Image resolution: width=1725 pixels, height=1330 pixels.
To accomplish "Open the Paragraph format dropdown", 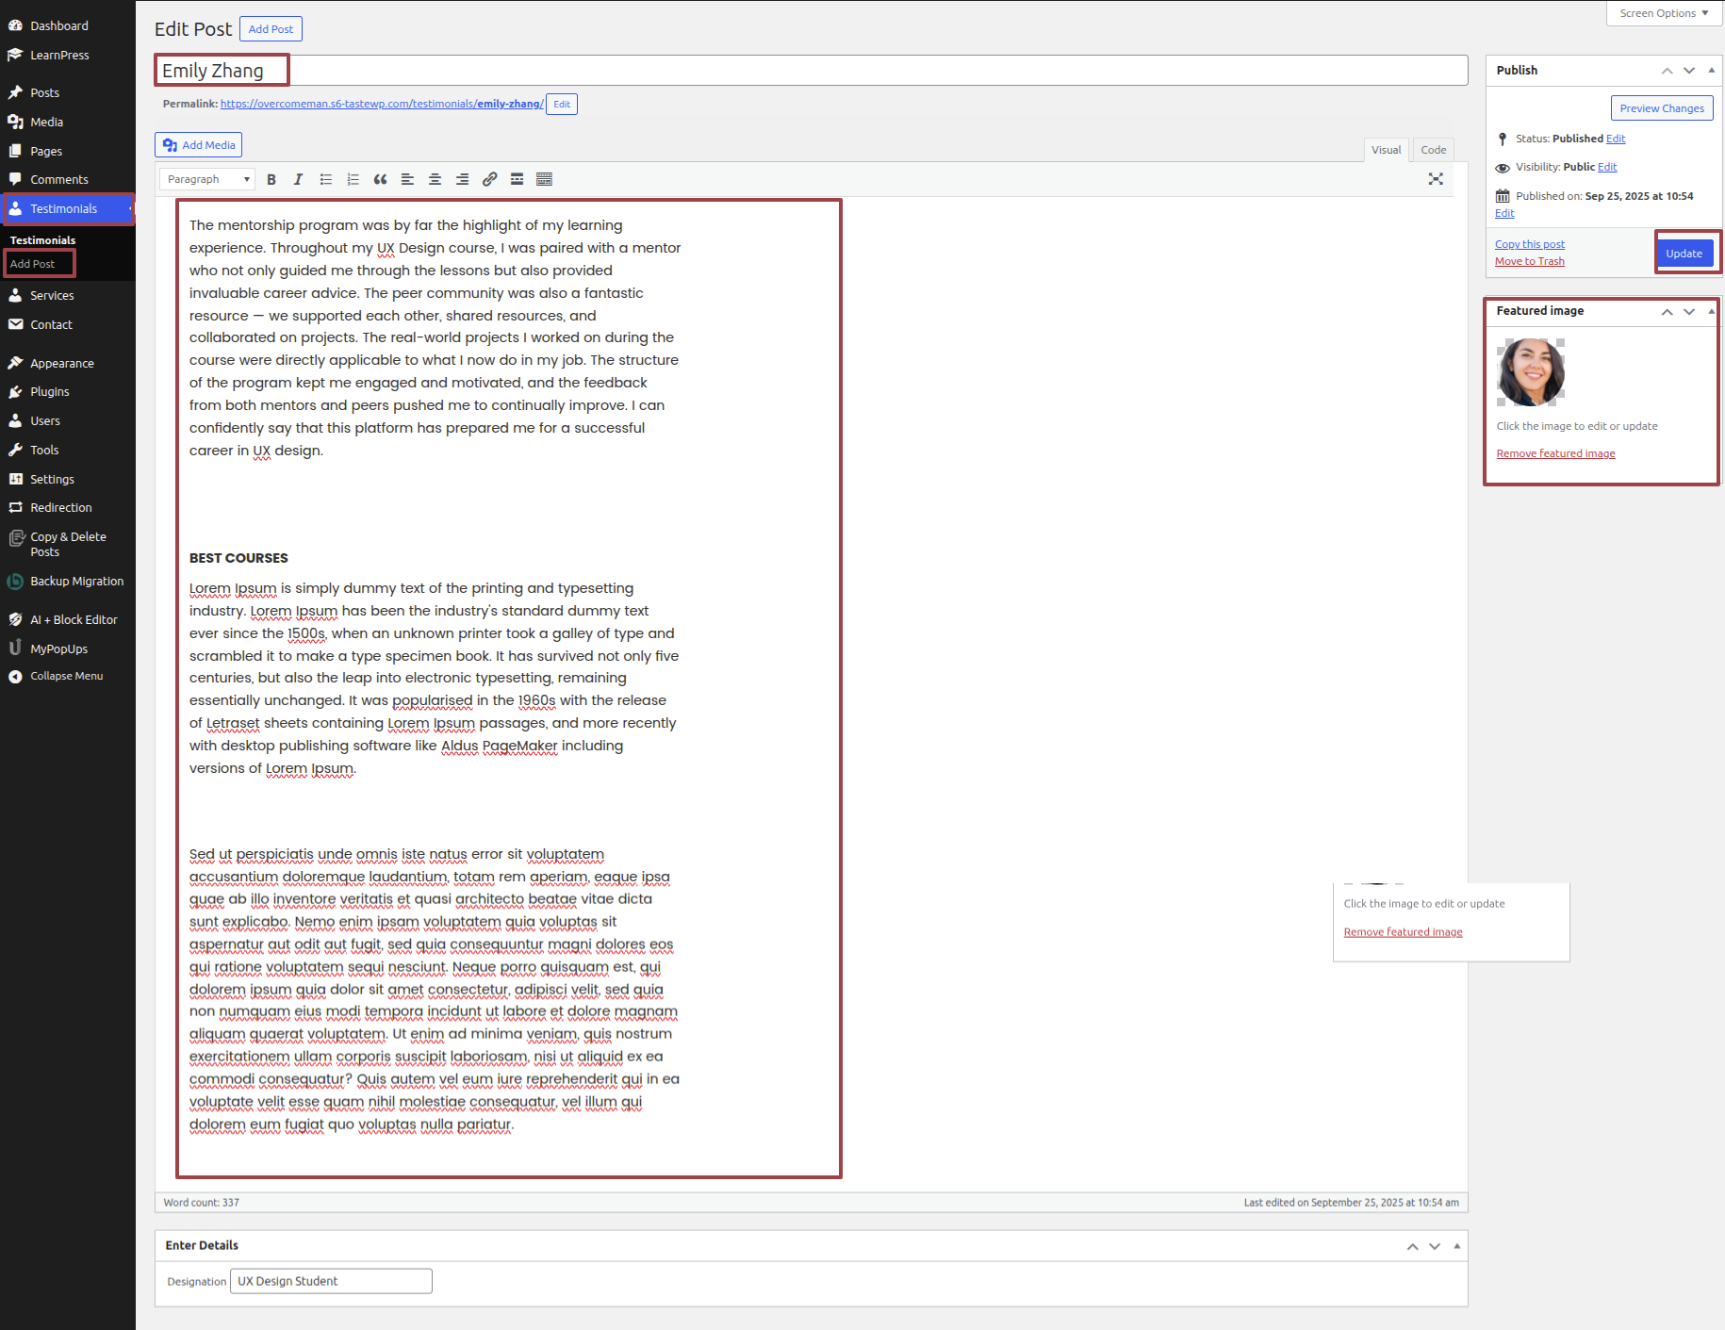I will point(207,179).
